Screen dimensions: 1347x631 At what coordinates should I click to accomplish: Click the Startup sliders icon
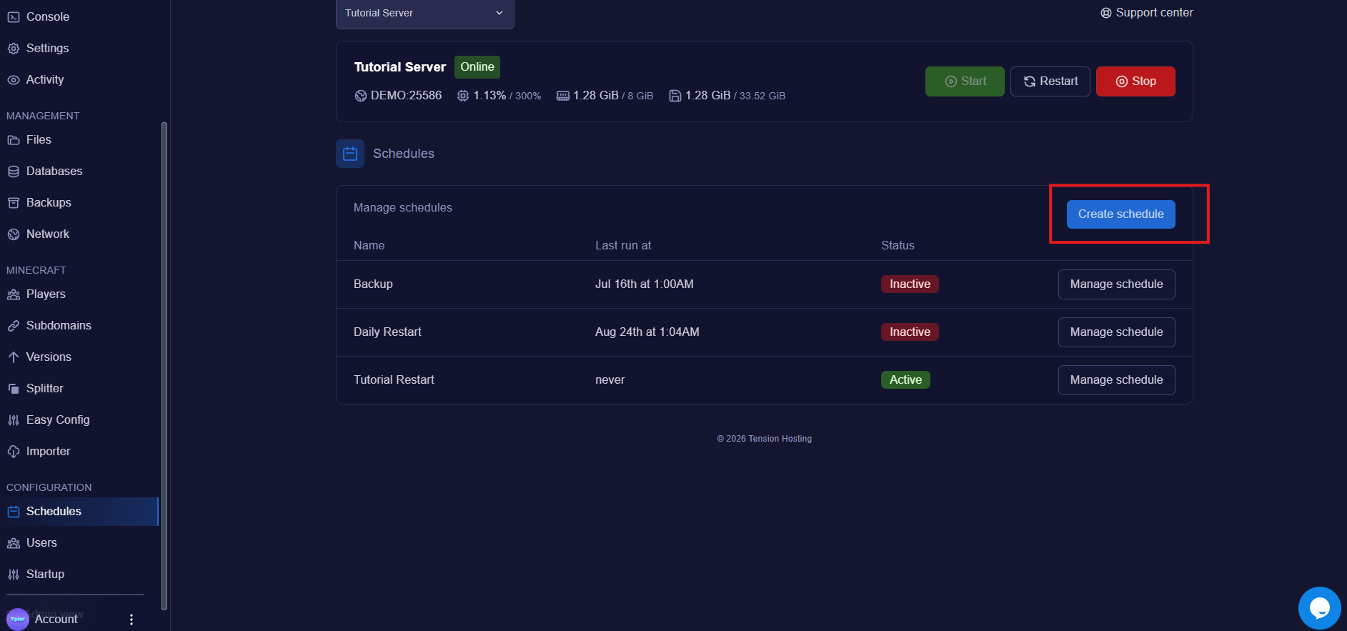[x=14, y=574]
